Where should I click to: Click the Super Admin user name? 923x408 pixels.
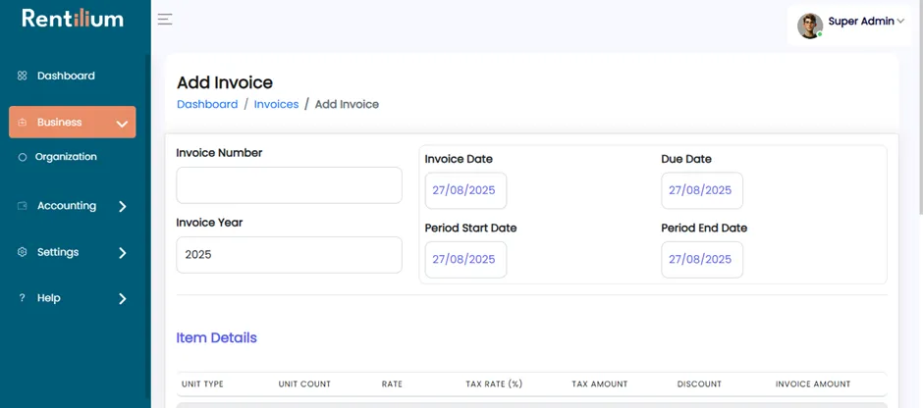point(861,22)
